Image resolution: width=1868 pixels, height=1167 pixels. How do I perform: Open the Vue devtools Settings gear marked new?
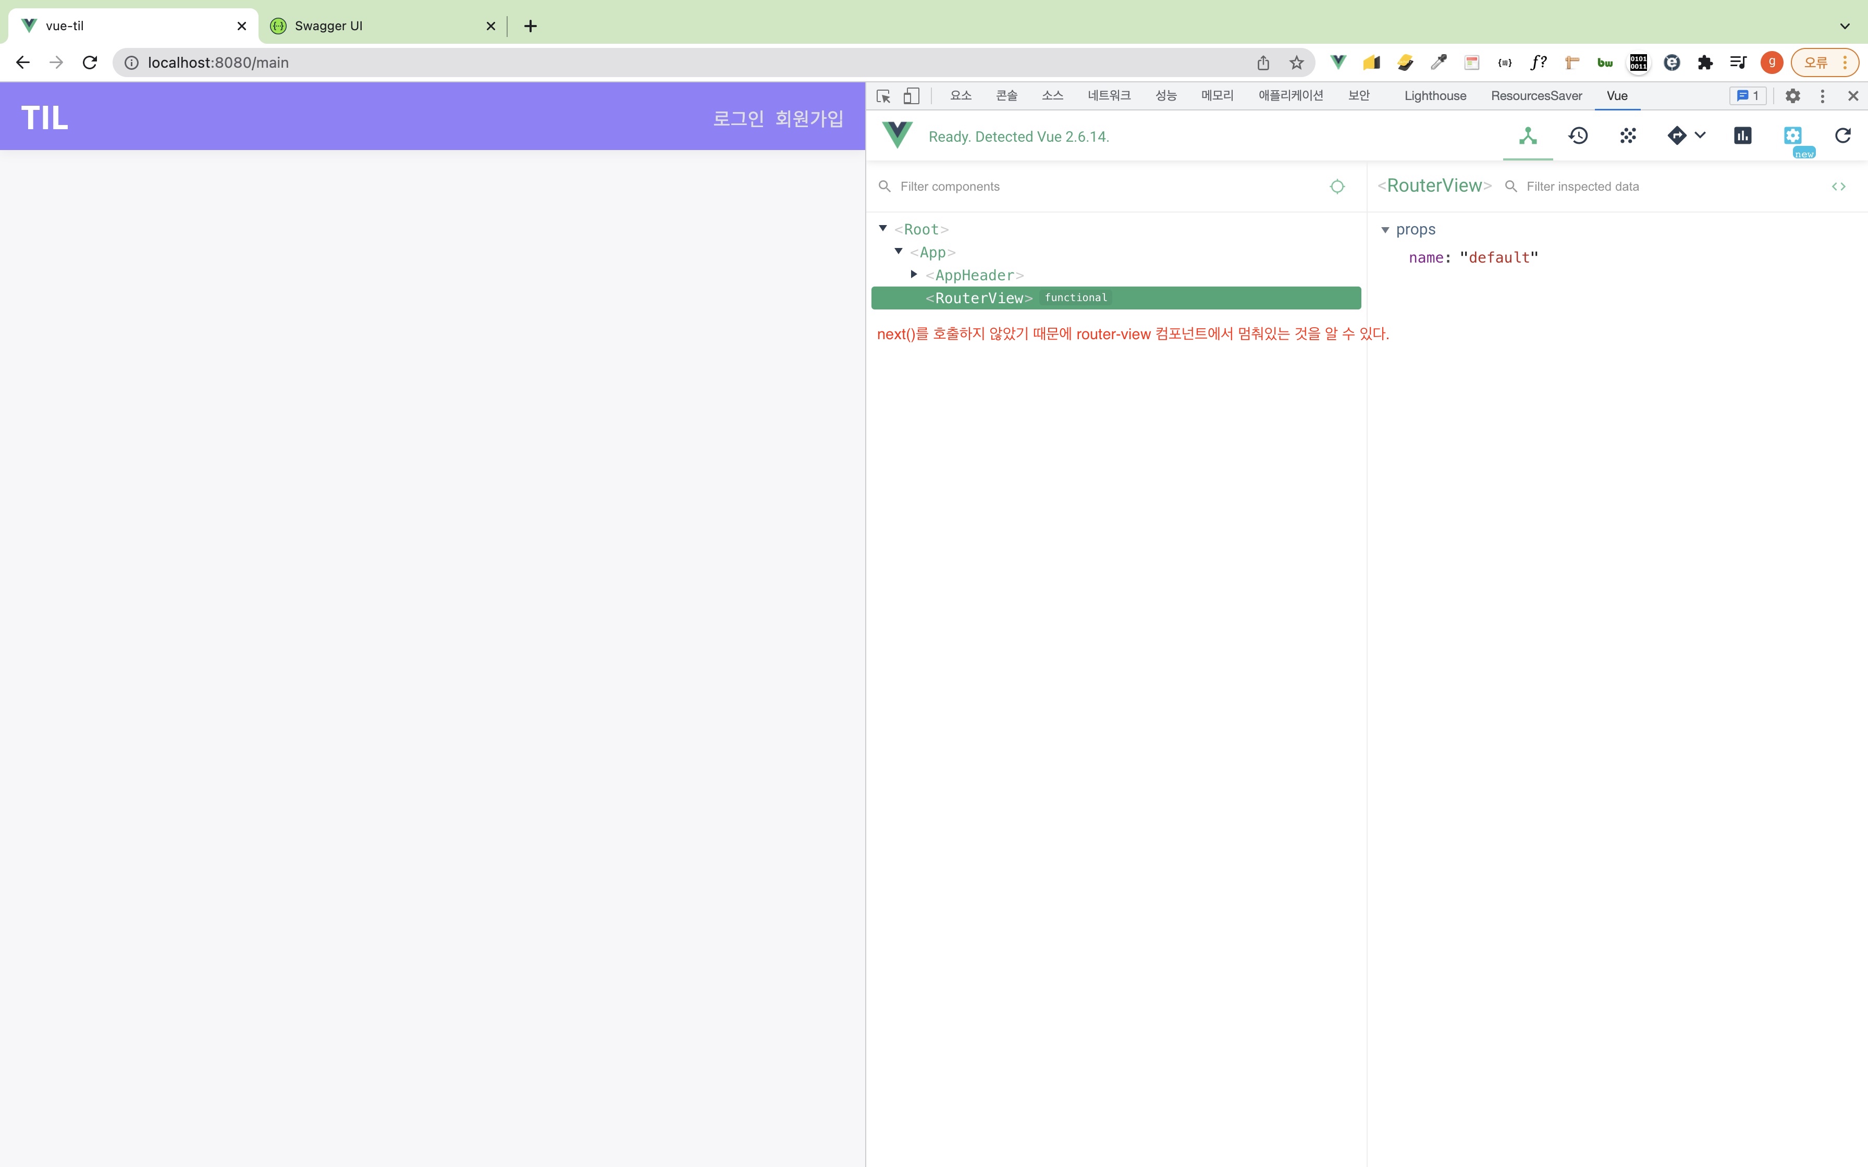point(1792,136)
